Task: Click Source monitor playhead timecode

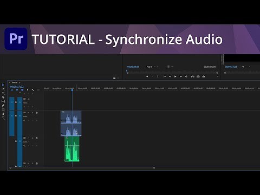Action: [x=133, y=67]
